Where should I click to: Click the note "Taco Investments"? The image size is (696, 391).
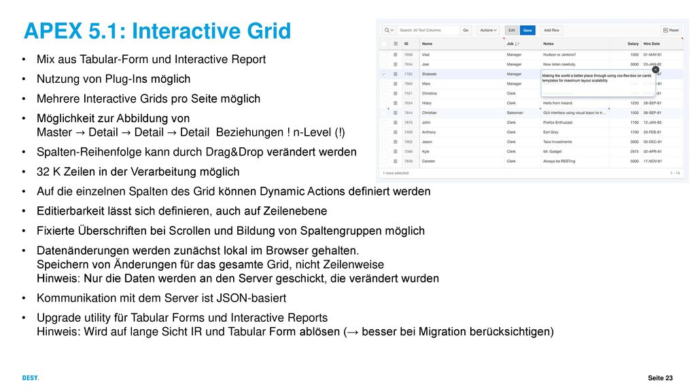click(x=557, y=142)
